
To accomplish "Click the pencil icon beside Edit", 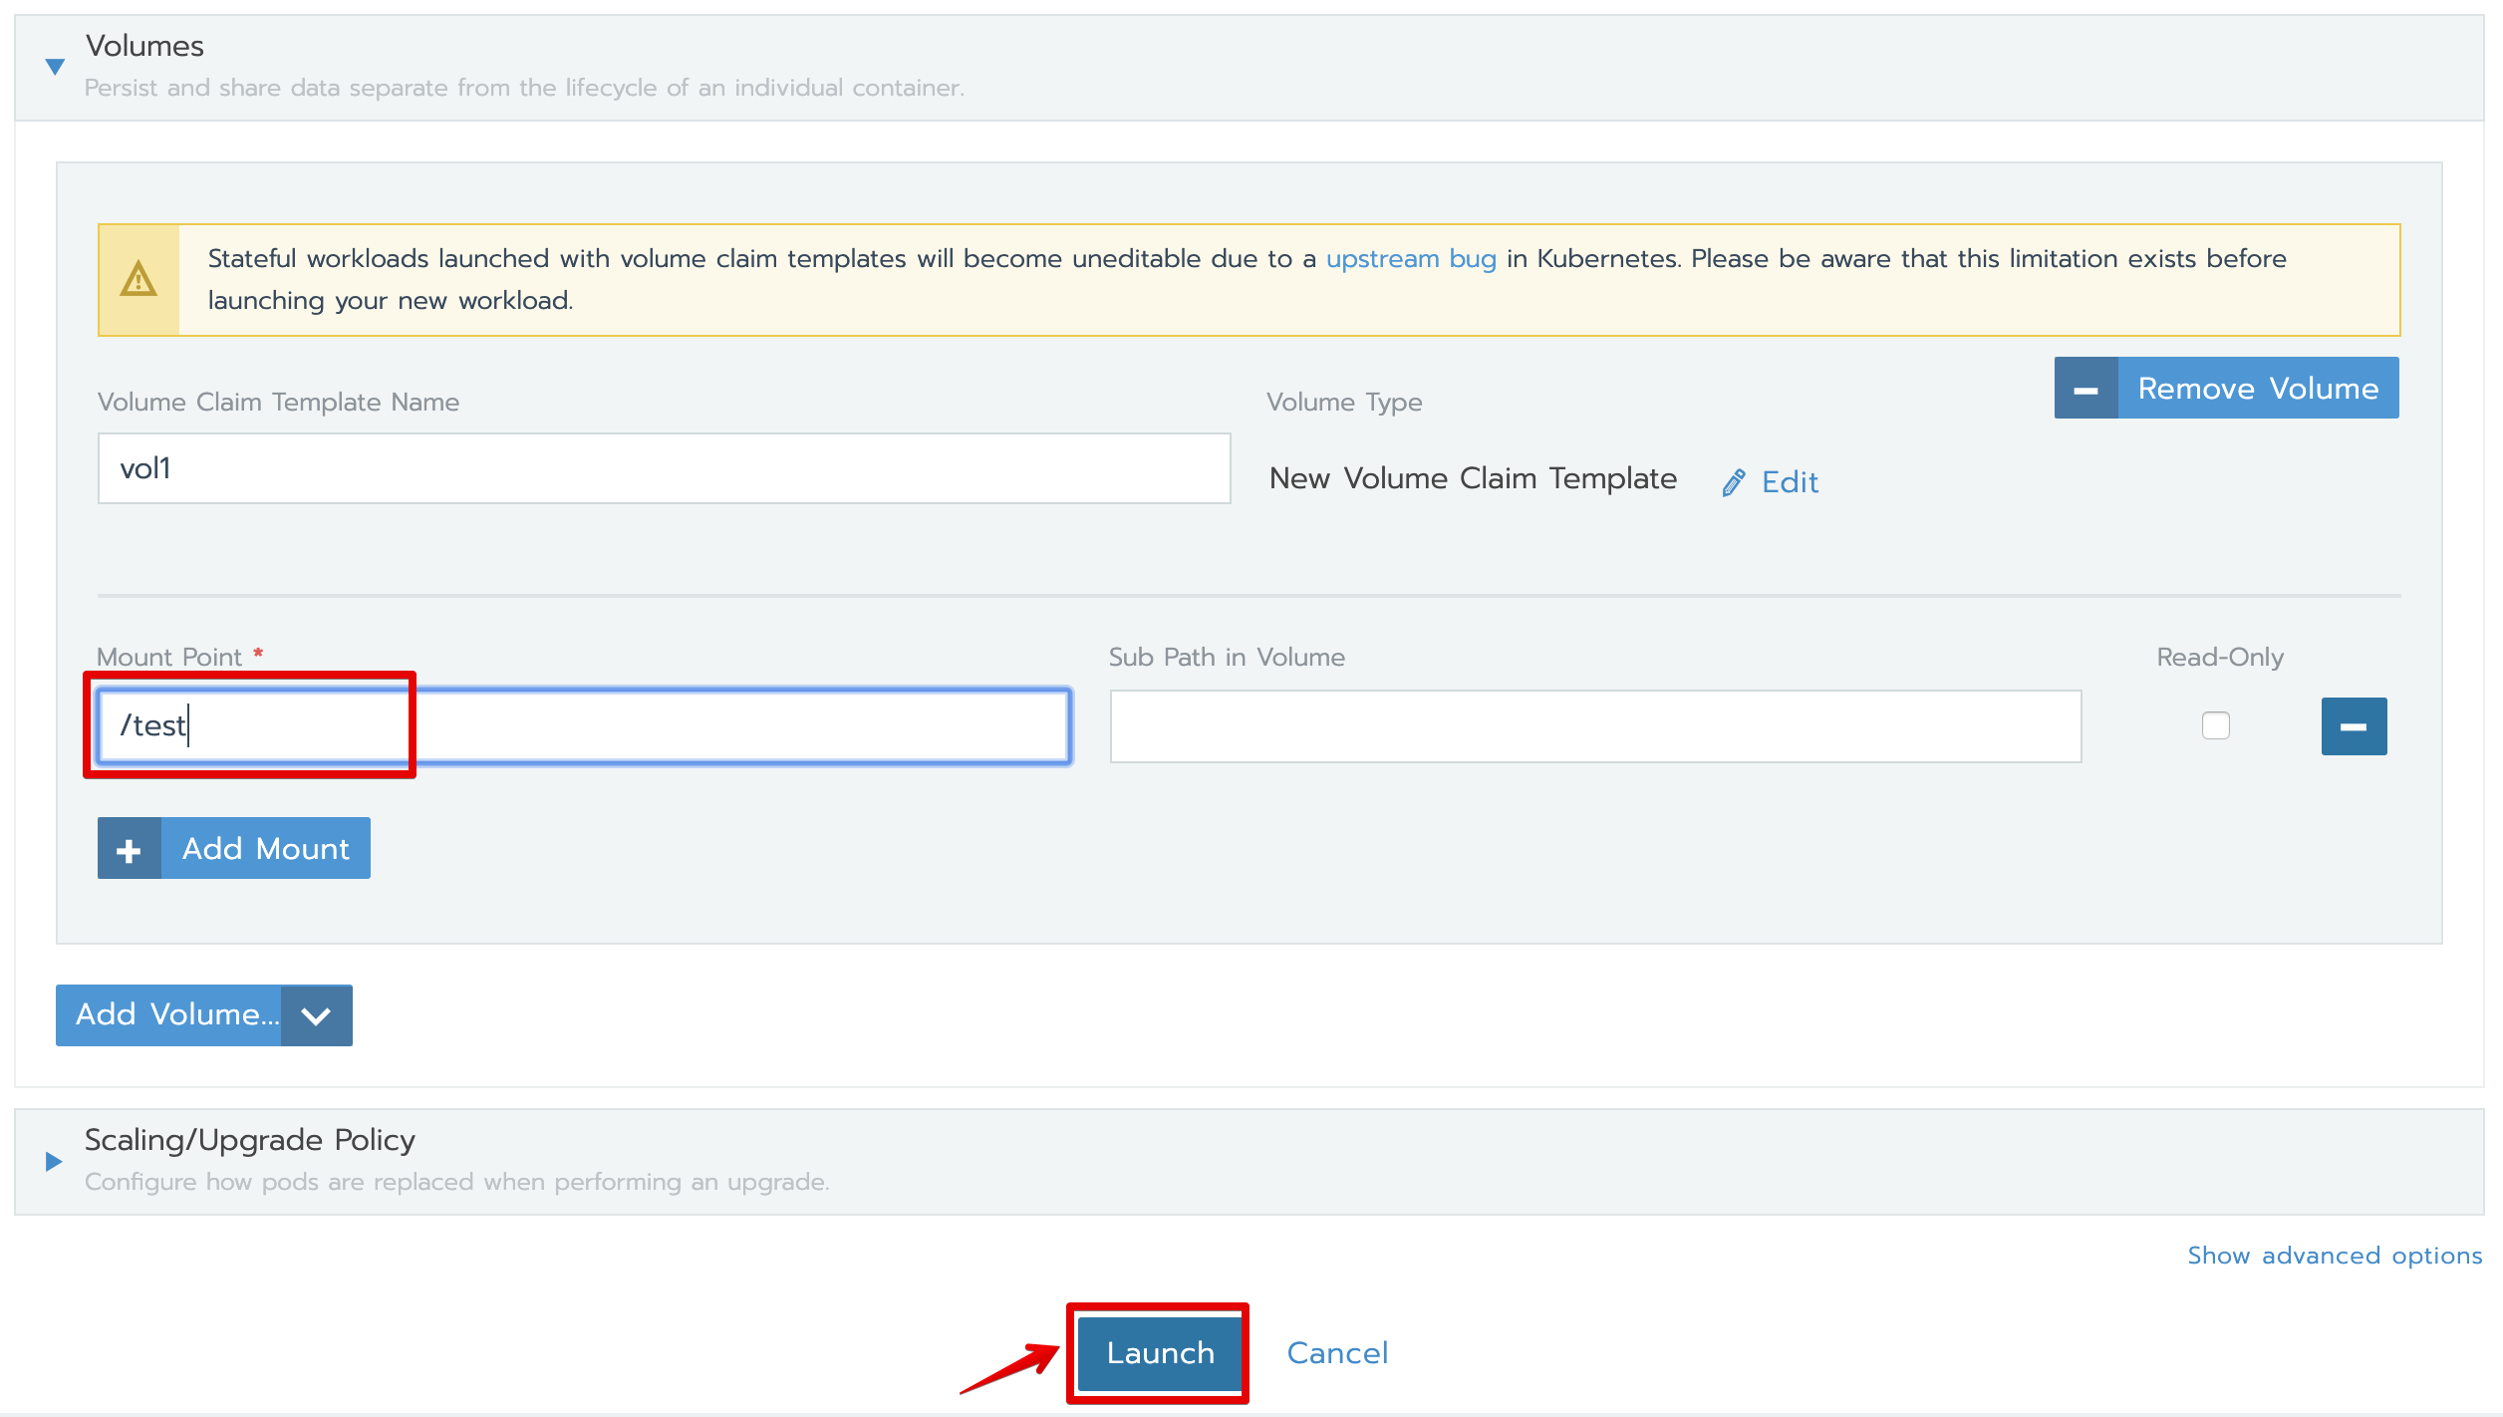I will [1734, 482].
